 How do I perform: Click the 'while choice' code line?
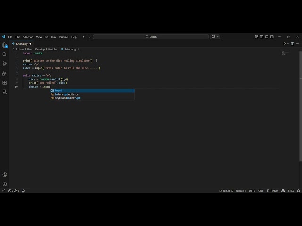pos(37,75)
